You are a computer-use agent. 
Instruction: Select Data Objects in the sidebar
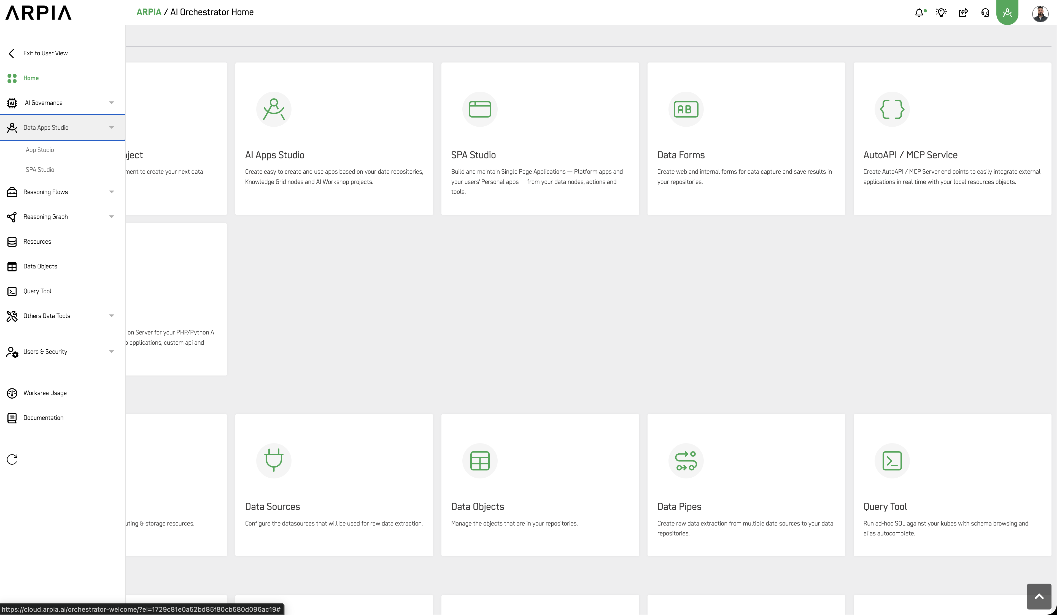pyautogui.click(x=40, y=266)
